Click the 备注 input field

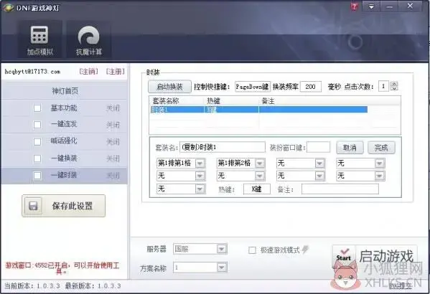[x=340, y=189]
